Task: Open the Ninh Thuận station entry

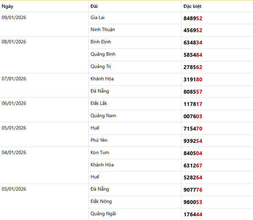Action: tap(103, 30)
